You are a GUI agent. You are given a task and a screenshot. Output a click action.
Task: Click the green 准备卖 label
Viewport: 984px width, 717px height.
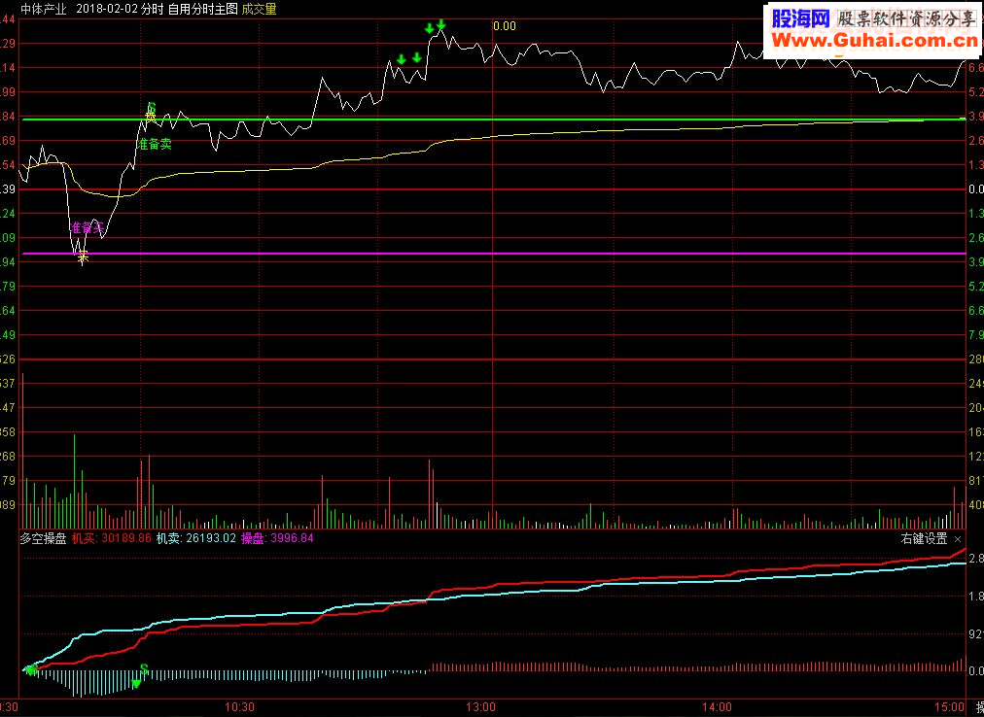(155, 144)
